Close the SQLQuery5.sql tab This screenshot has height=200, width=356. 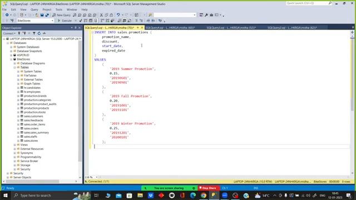(x=142, y=28)
